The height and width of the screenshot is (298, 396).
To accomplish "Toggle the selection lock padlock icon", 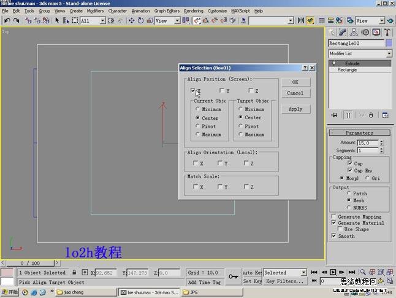I will click(x=74, y=272).
